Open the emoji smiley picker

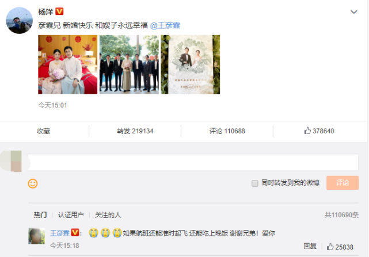click(x=33, y=183)
